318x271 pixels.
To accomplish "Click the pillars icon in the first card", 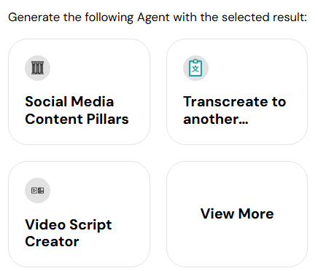I will [x=37, y=68].
